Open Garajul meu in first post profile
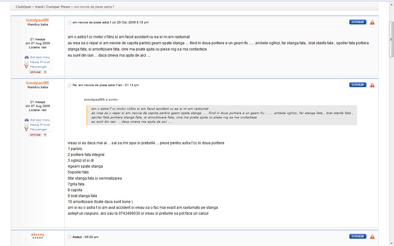 (x=39, y=57)
